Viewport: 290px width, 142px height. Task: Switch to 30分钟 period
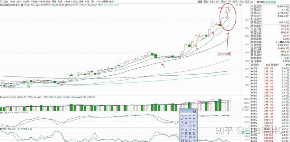[34, 1]
